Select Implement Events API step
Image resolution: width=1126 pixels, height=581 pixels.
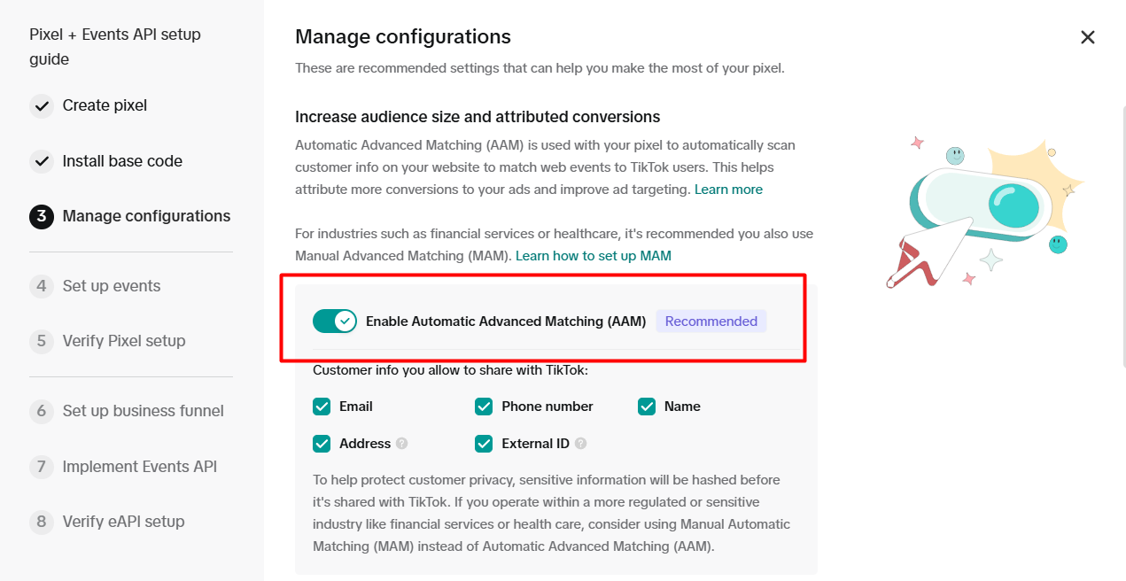139,467
